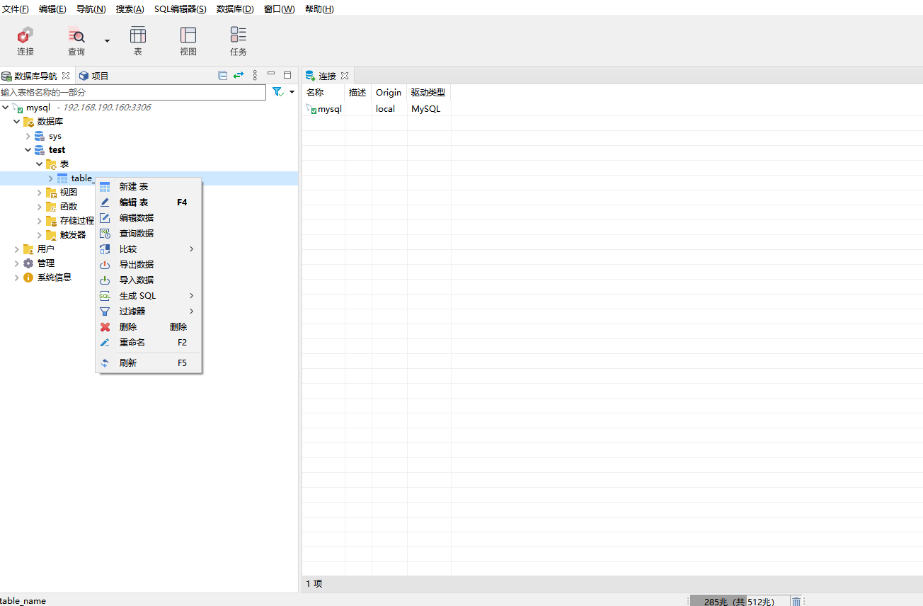
Task: Click the table name filter input field
Action: pos(133,92)
